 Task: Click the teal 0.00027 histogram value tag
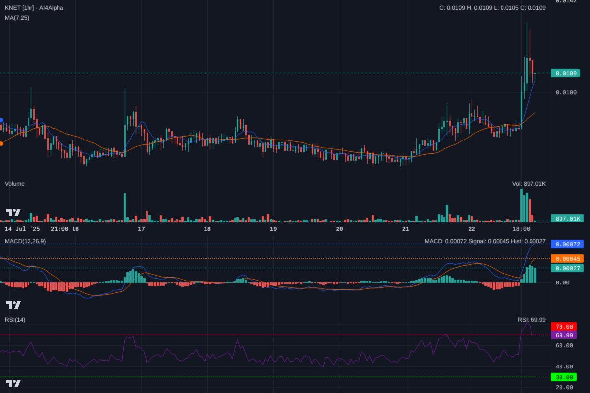[567, 268]
